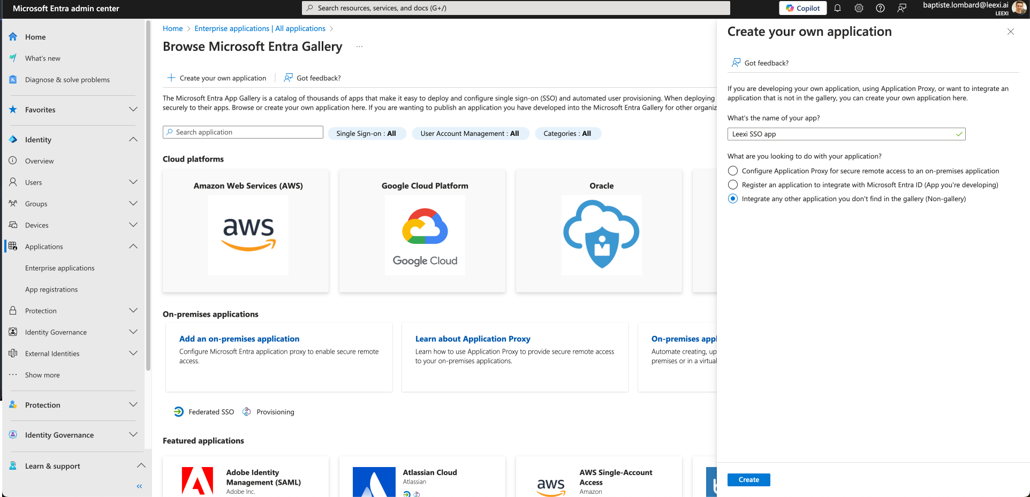1030x497 pixels.
Task: Open the Single Sign-on filter dropdown
Action: (366, 133)
